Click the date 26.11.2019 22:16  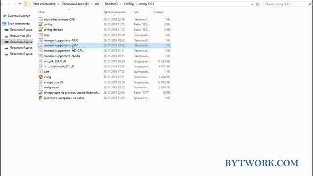click(x=114, y=19)
